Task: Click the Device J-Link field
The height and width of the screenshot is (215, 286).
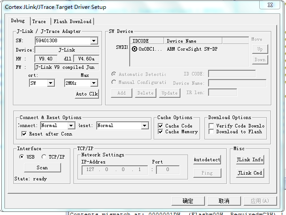Action: pos(67,50)
